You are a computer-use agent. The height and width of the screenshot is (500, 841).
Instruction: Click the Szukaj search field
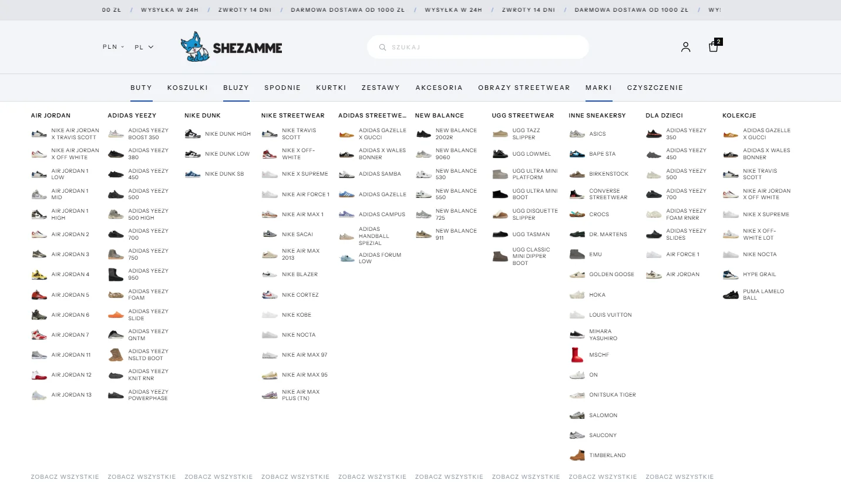pos(478,47)
